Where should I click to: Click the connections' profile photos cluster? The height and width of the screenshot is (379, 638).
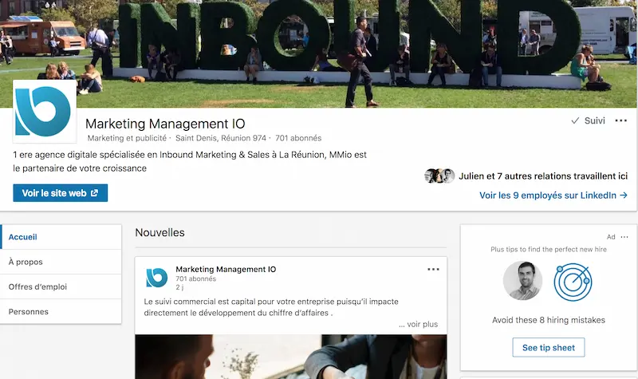(x=439, y=176)
